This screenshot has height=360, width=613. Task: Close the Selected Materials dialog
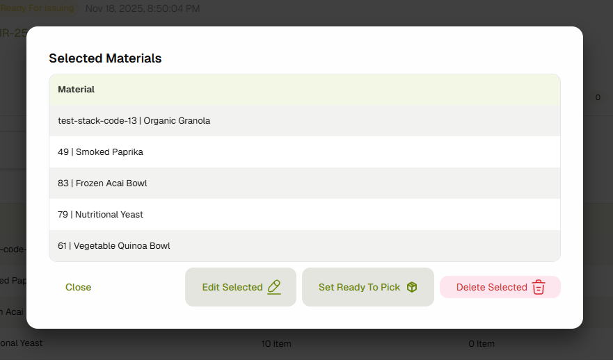pos(78,287)
